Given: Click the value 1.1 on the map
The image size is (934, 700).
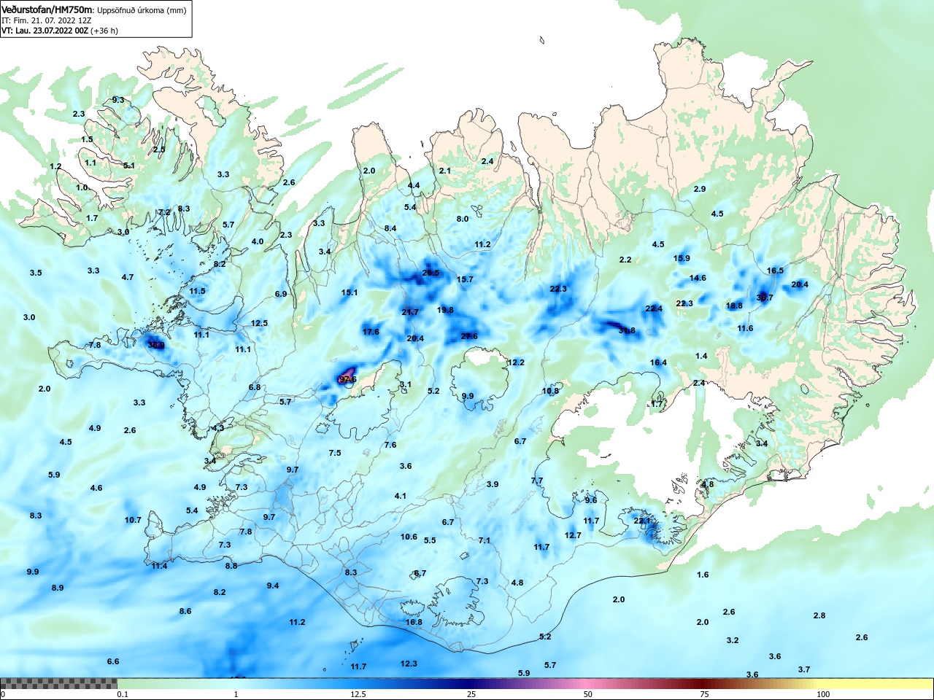Looking at the screenshot, I should pyautogui.click(x=90, y=163).
